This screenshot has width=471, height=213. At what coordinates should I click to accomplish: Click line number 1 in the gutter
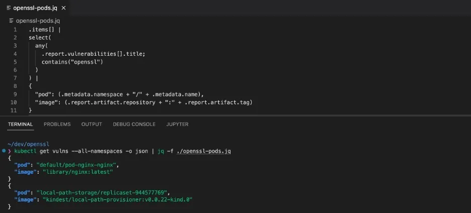click(x=15, y=30)
